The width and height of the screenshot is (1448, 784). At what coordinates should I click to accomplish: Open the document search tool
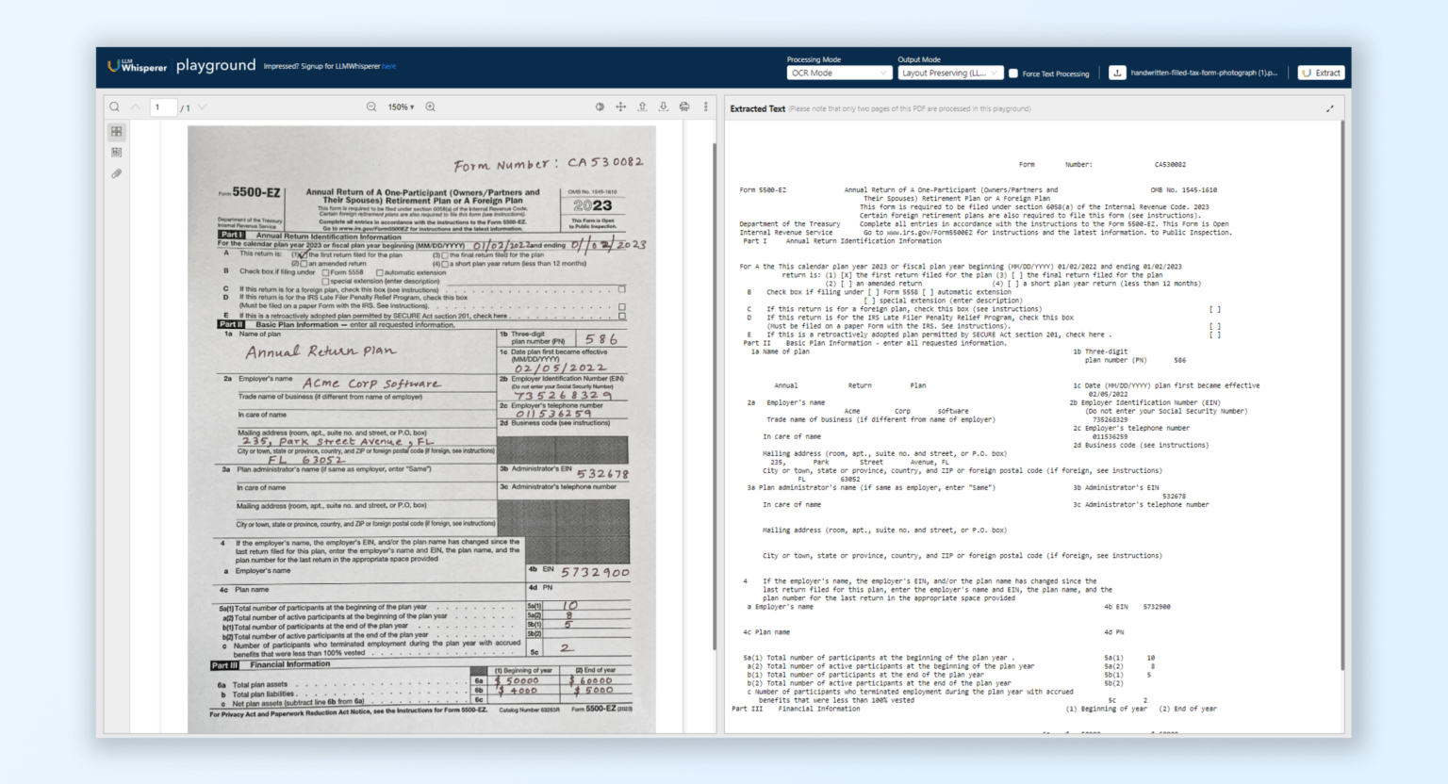tap(115, 106)
